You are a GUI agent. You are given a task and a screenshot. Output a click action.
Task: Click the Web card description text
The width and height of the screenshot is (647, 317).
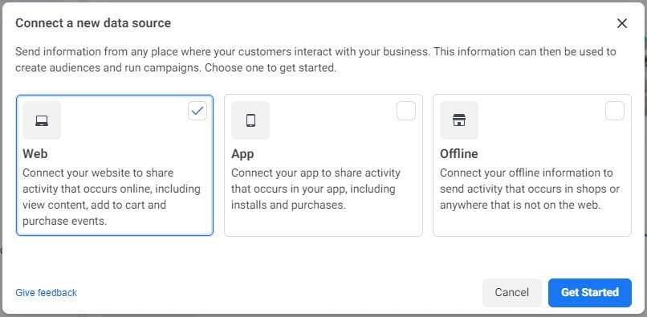click(112, 197)
